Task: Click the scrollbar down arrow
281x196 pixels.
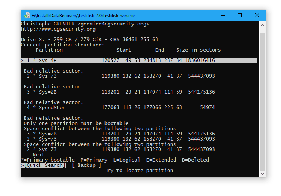Action: click(x=263, y=174)
